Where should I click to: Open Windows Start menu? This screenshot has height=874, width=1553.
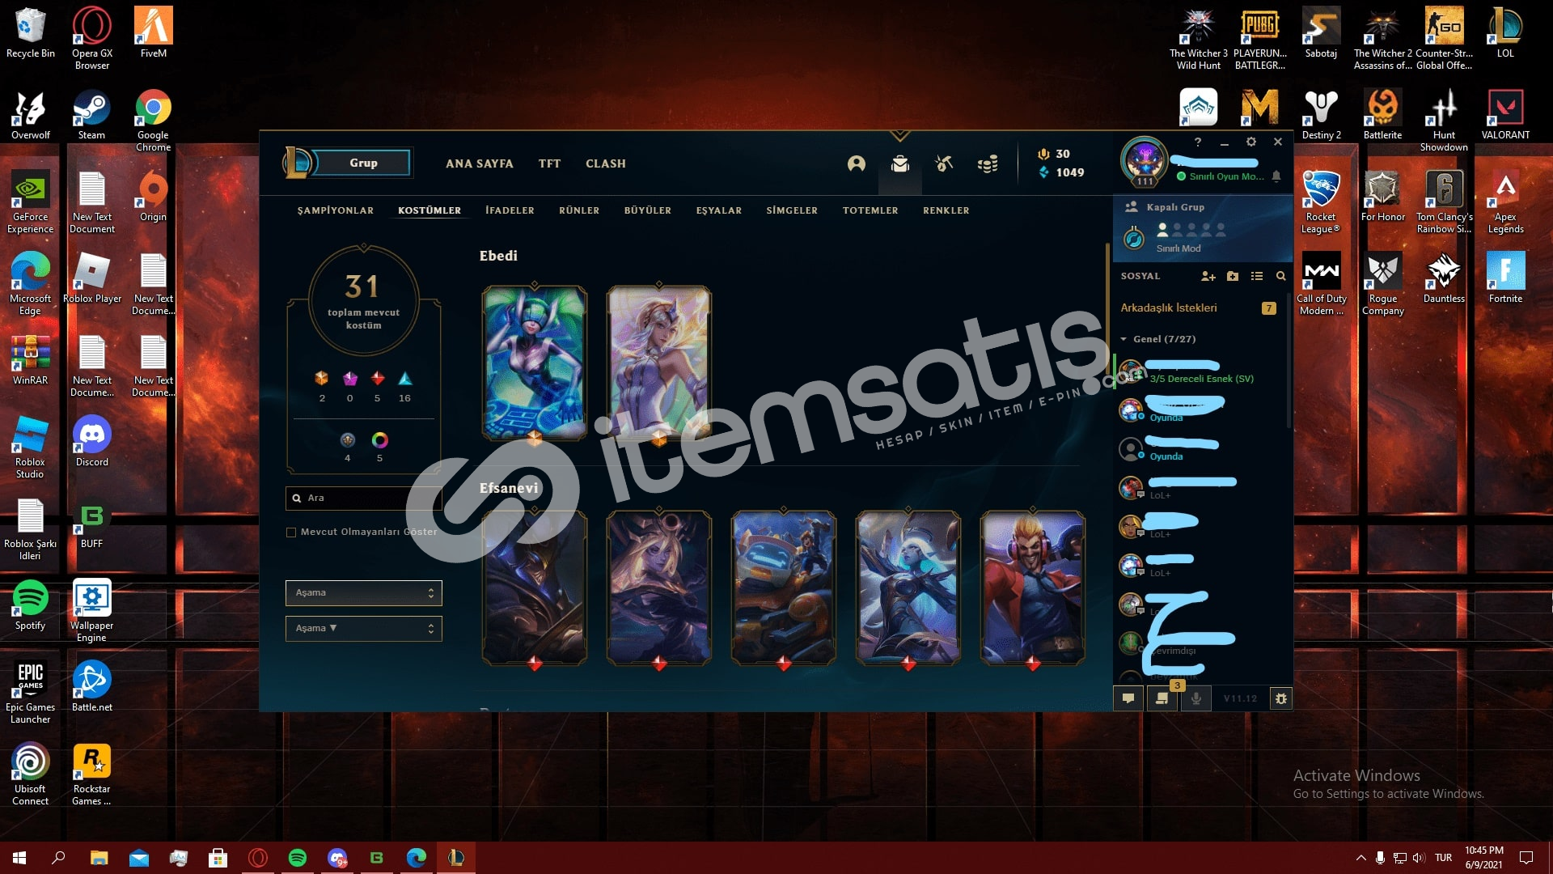[x=19, y=858]
